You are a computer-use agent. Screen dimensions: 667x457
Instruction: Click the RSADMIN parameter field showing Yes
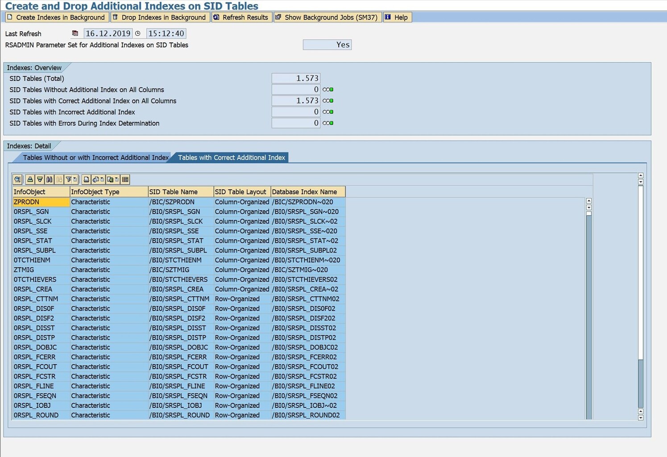(327, 45)
